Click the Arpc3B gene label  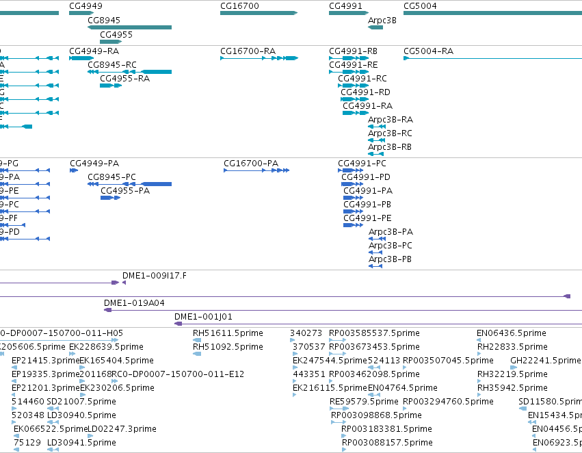382,21
